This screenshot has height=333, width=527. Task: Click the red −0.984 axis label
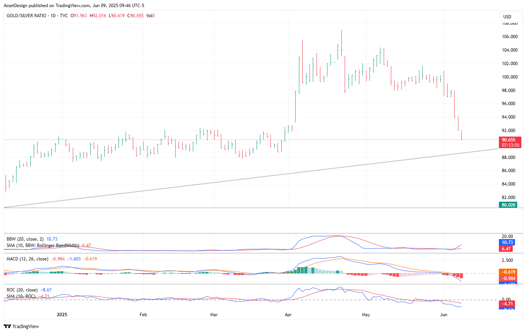[508, 278]
